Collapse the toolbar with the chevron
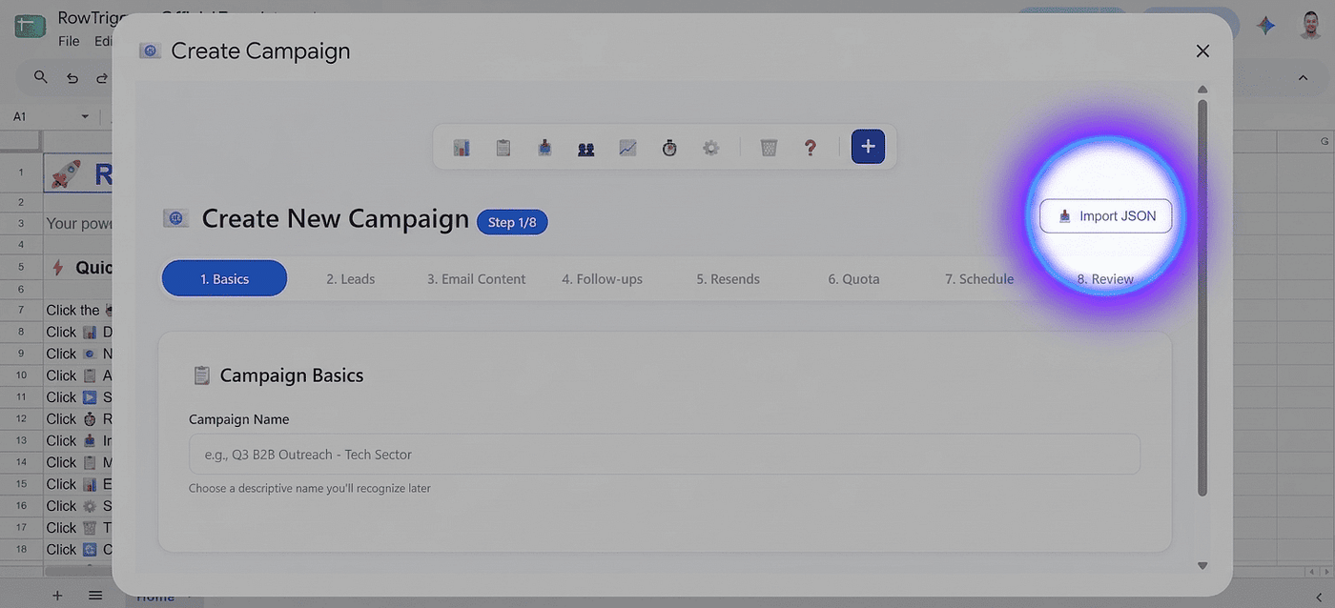Image resolution: width=1335 pixels, height=608 pixels. pos(1303,78)
